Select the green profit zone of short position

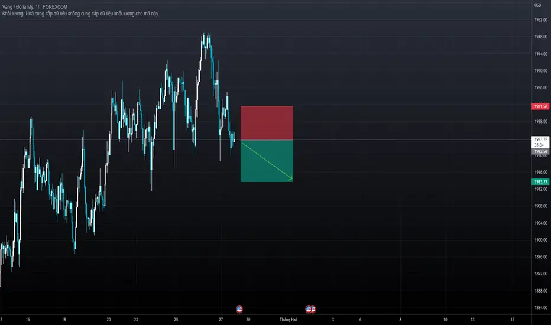pos(267,161)
